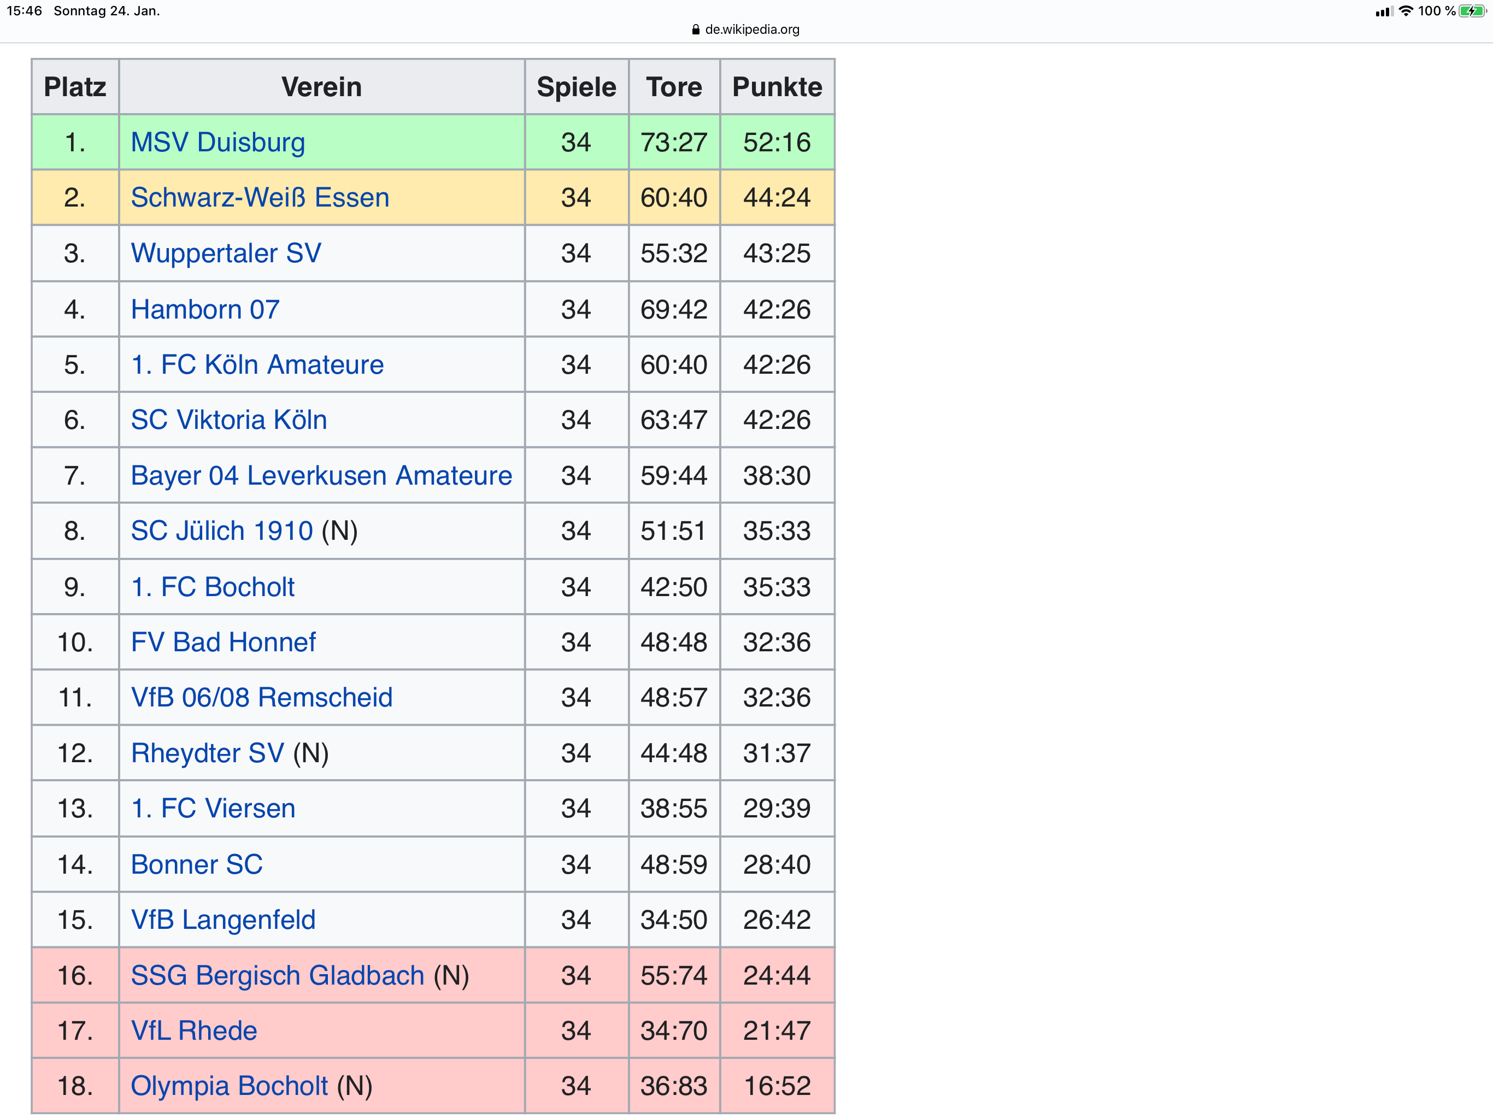Open the Olympia Bocholt link
Screen dimensions: 1493x1119
(230, 1087)
